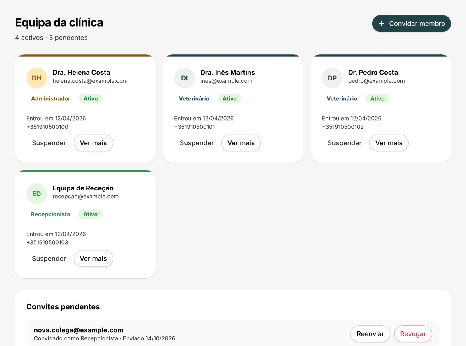The width and height of the screenshot is (466, 346).
Task: Click the Recepcionista role label
Action: pos(50,214)
